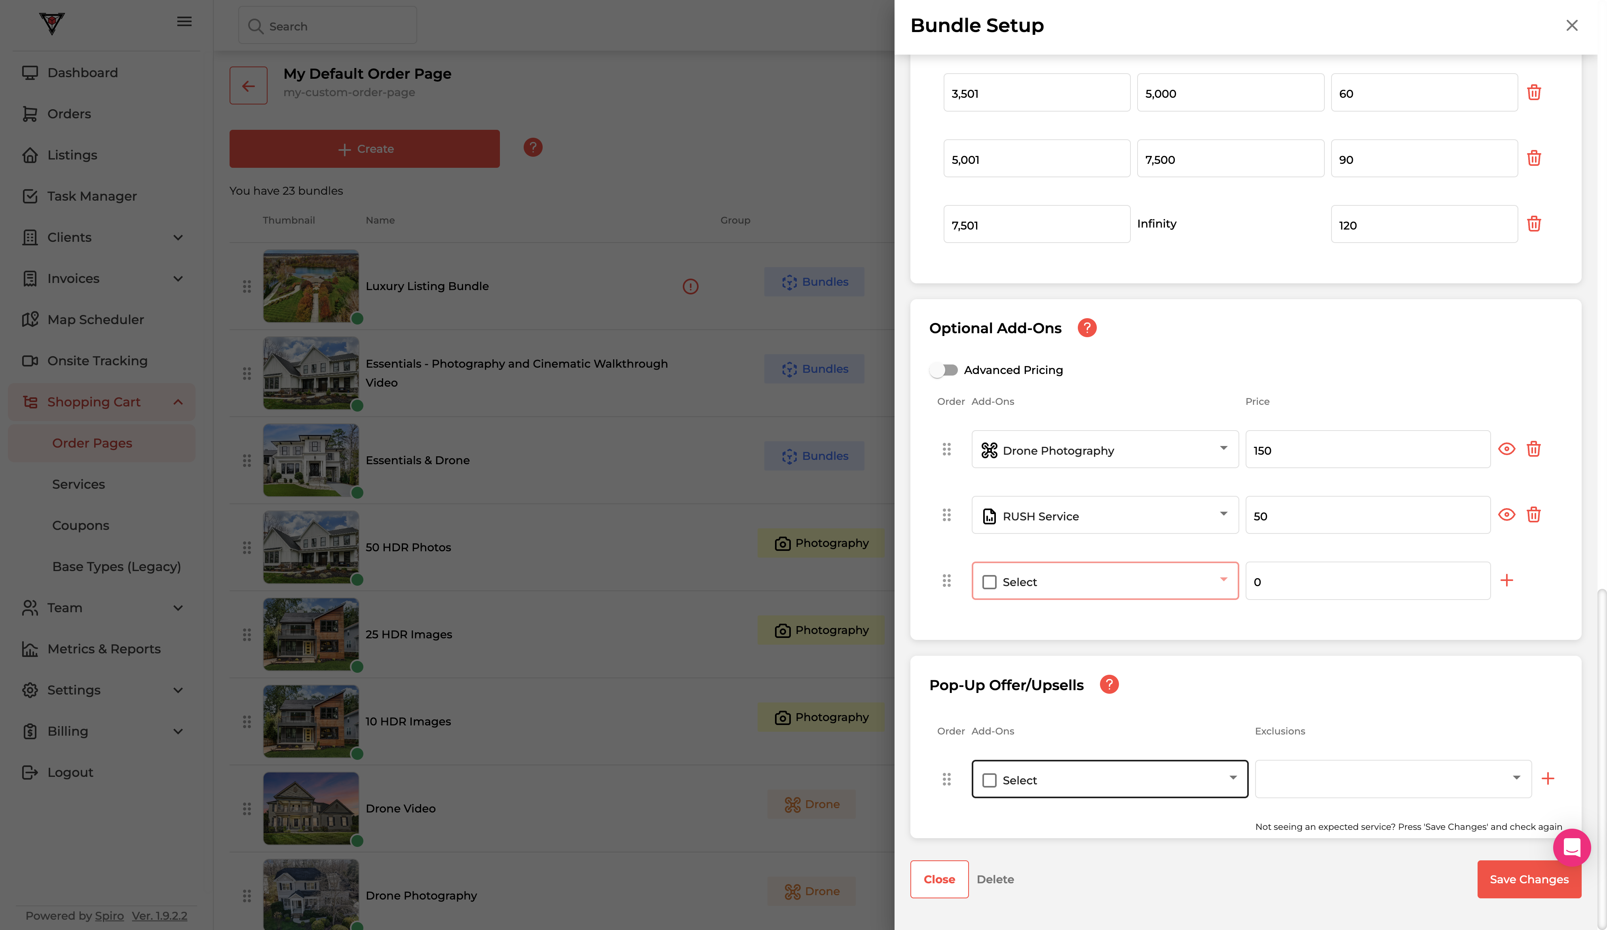Open the Spiro link in the footer
Screen dimensions: 1607x930
coord(109,915)
